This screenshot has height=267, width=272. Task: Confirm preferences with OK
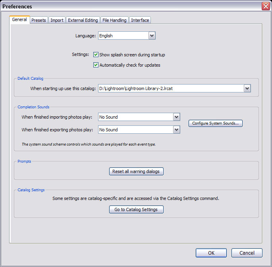pyautogui.click(x=211, y=253)
